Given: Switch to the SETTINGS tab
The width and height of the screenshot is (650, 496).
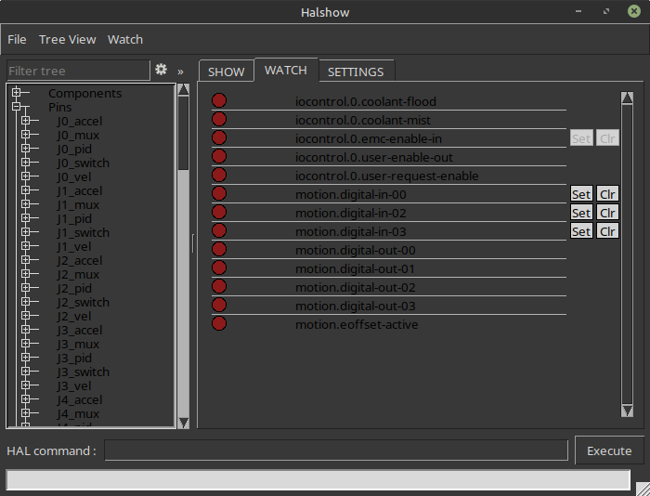Looking at the screenshot, I should tap(356, 72).
